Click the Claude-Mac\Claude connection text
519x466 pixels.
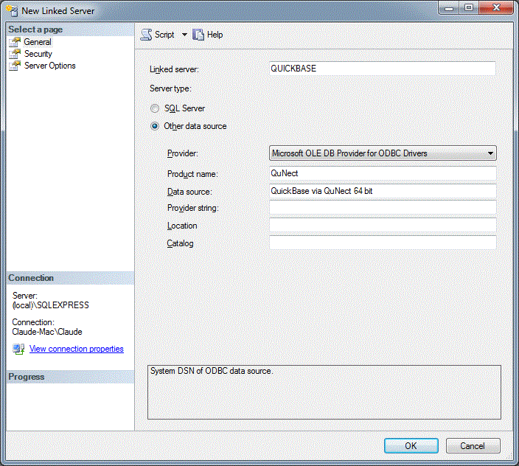point(47,332)
